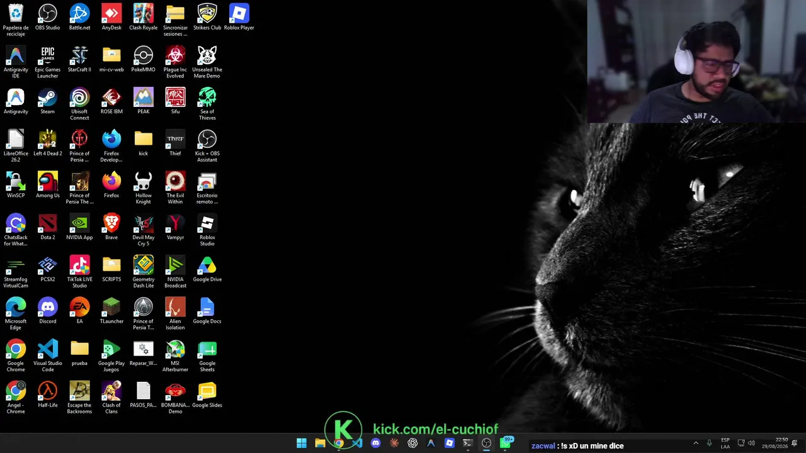Click the Google Drive desktop icon
The width and height of the screenshot is (806, 453).
coord(207,269)
